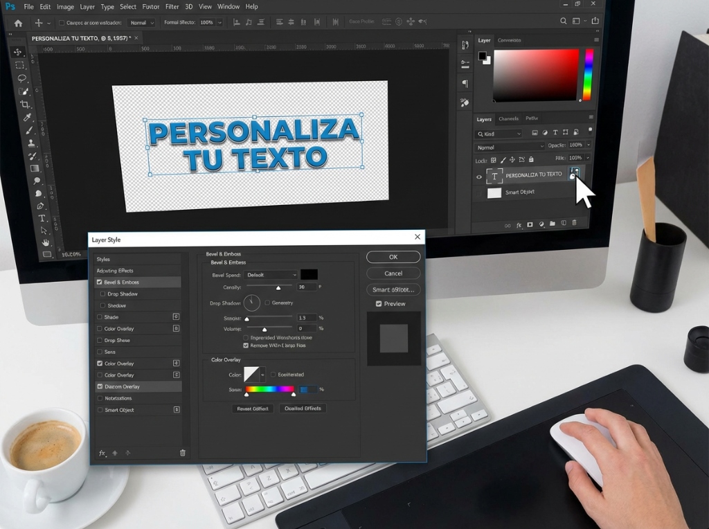Select the Eyedropper tool

pyautogui.click(x=27, y=118)
